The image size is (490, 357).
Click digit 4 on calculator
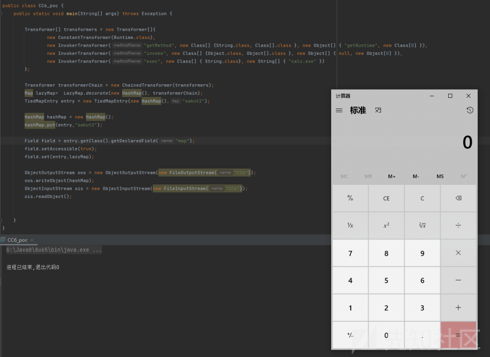click(350, 280)
